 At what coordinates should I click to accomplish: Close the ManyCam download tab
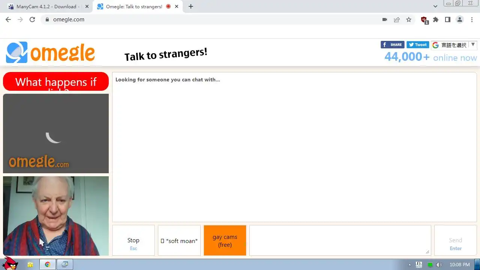87,6
